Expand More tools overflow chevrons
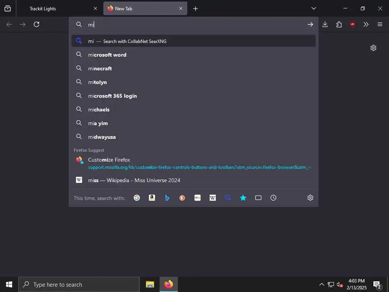Viewport: 389px width, 292px height. coord(366,24)
